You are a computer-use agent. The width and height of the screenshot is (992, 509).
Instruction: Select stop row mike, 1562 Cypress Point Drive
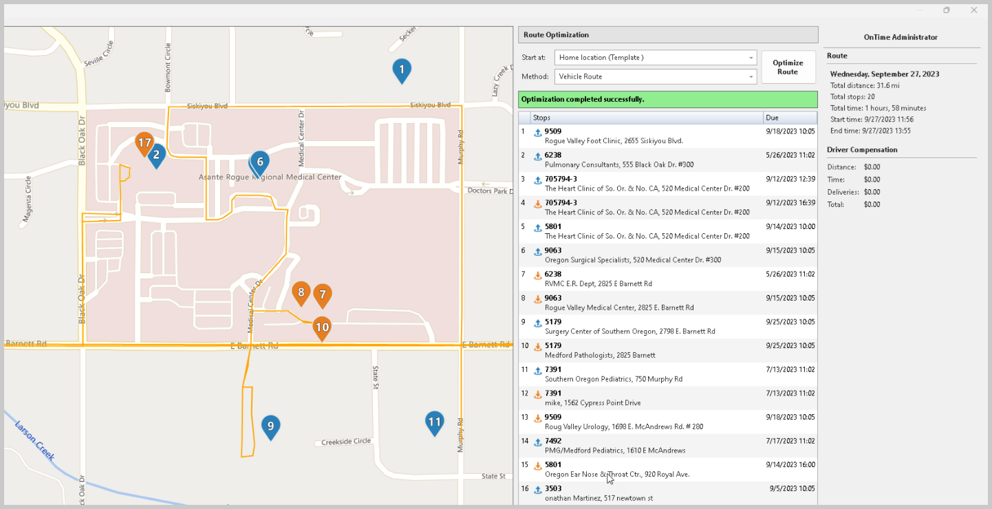coord(667,398)
